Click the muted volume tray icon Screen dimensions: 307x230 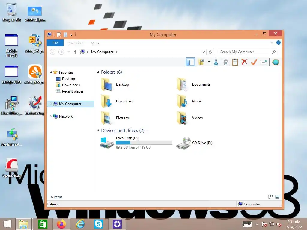279,224
